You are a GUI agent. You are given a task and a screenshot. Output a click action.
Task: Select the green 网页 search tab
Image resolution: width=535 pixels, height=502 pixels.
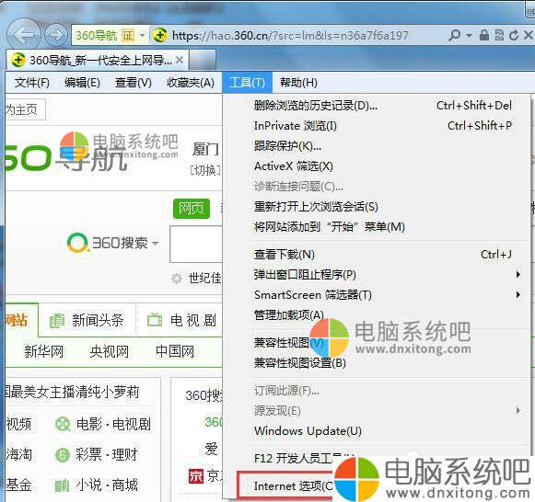click(192, 209)
